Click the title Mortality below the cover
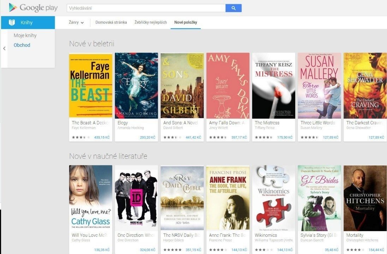 [x=355, y=235]
